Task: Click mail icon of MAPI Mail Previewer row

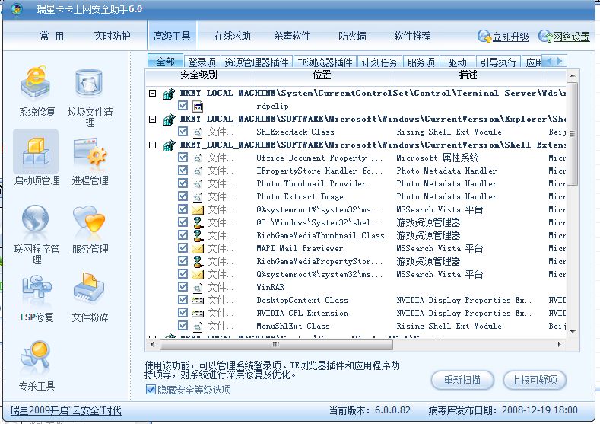Action: click(198, 249)
